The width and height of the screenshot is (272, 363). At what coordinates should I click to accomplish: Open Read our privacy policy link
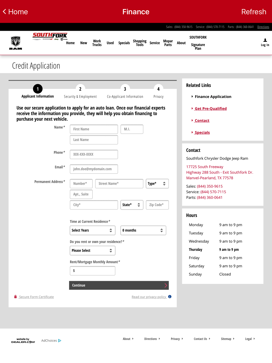point(149,297)
